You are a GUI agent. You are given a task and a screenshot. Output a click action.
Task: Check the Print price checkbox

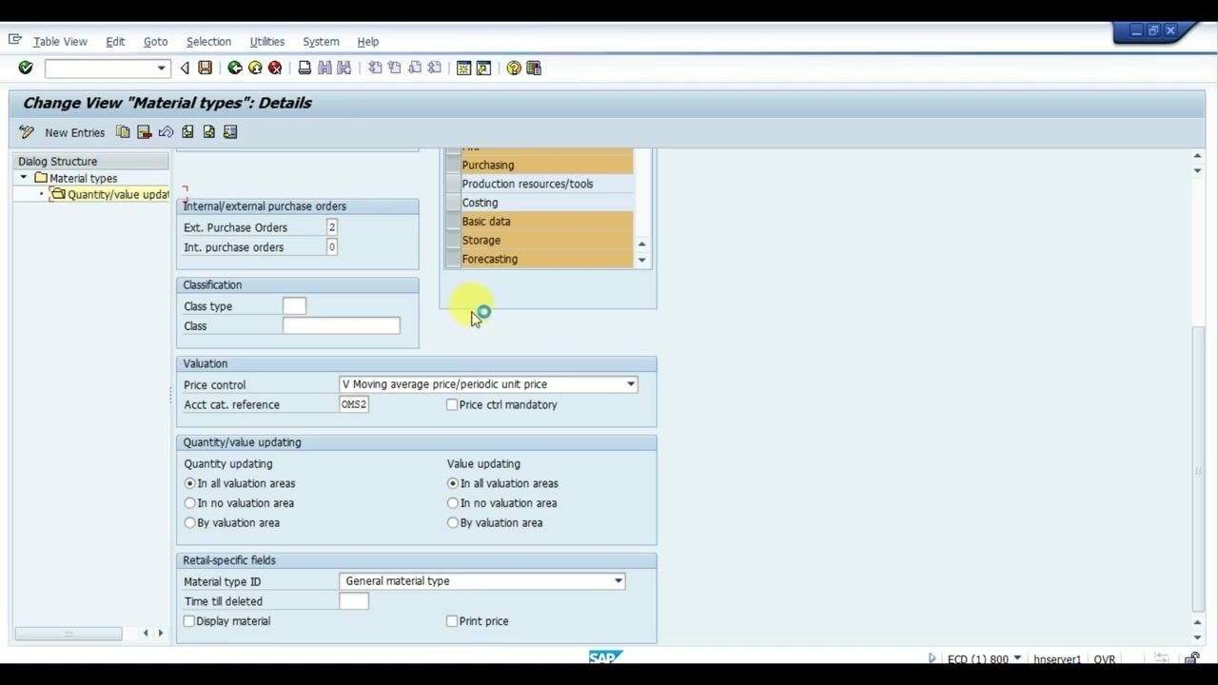point(452,621)
